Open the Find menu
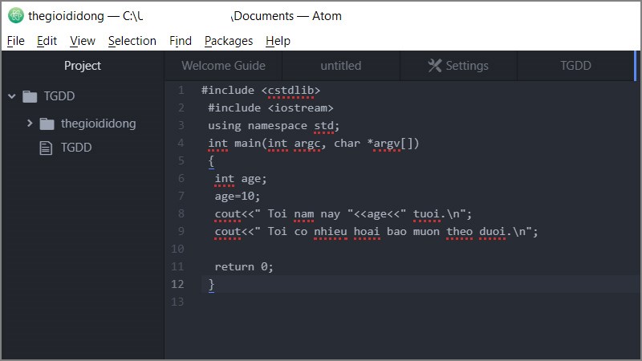The width and height of the screenshot is (642, 361). click(181, 41)
